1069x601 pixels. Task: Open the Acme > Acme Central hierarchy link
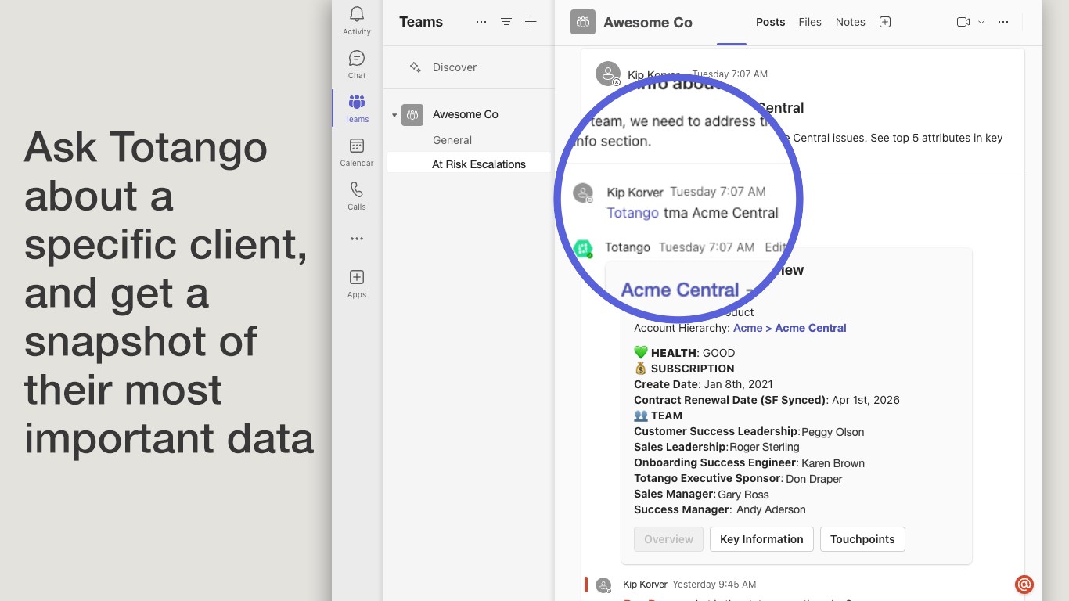tap(790, 328)
